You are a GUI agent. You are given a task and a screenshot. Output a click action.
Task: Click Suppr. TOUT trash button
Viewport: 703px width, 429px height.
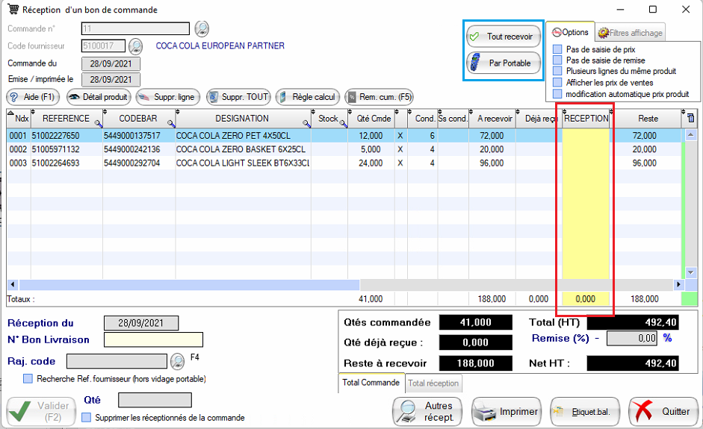click(238, 97)
